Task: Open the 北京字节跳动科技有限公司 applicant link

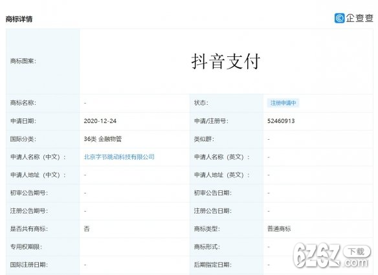Action: 119,157
